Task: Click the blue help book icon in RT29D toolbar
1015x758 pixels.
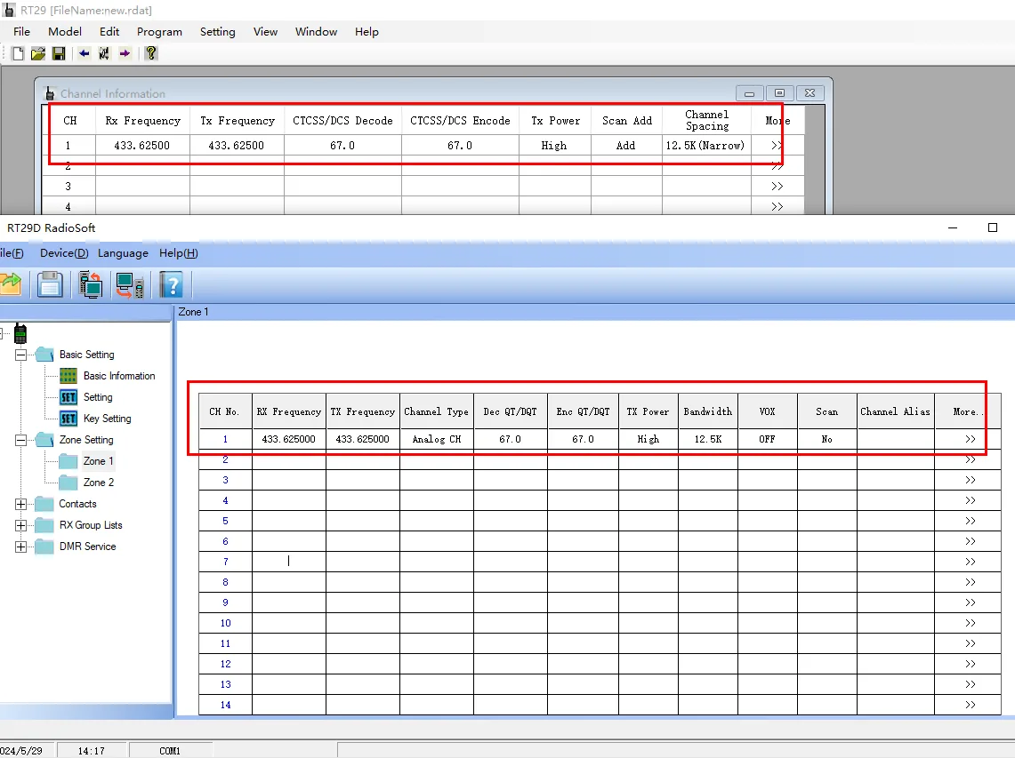Action: (172, 284)
